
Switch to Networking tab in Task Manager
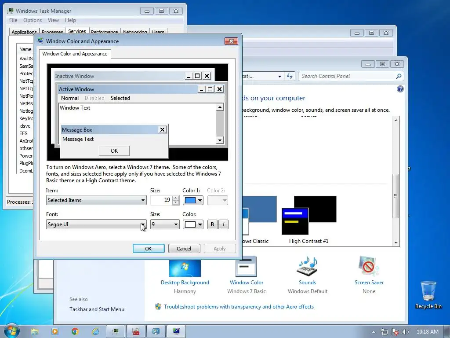135,32
